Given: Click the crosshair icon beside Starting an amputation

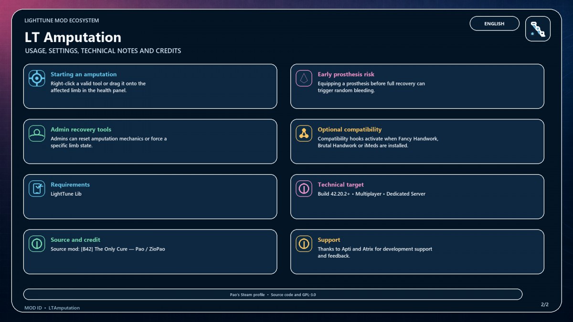Looking at the screenshot, I should click(37, 78).
